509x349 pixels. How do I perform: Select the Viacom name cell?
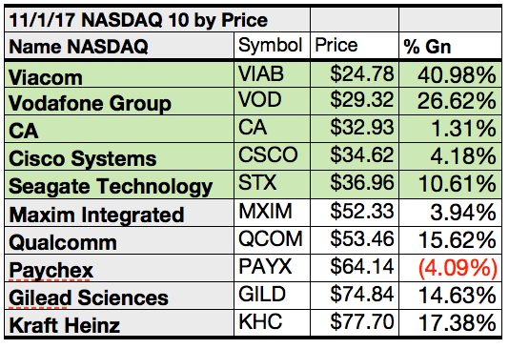coord(119,74)
